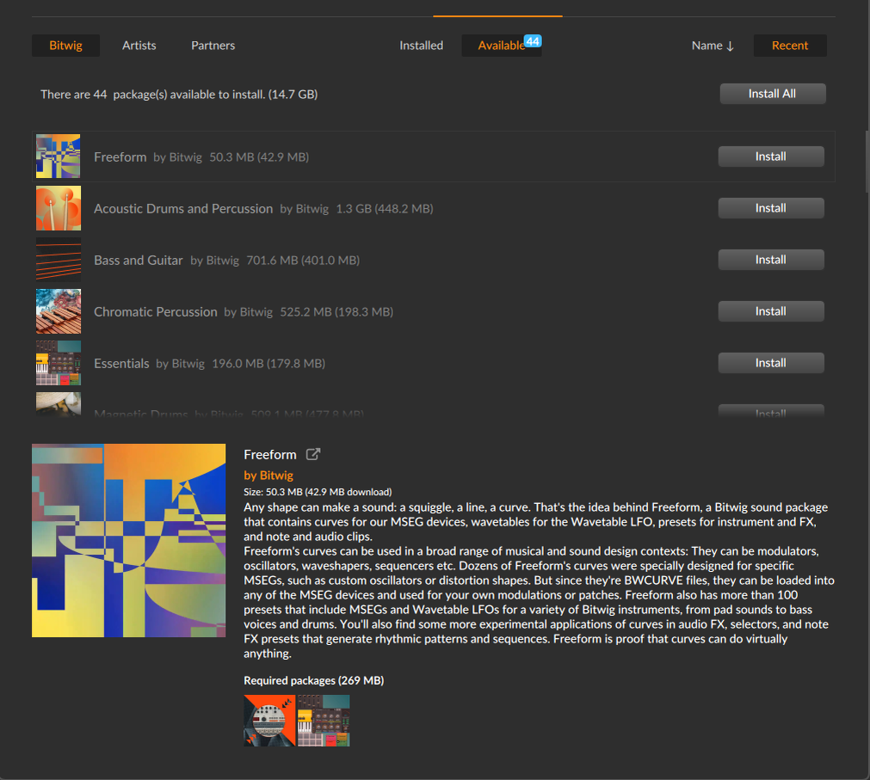Sort packages by Name

[713, 46]
